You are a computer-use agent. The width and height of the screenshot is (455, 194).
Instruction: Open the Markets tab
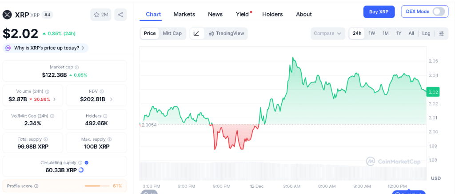(184, 14)
